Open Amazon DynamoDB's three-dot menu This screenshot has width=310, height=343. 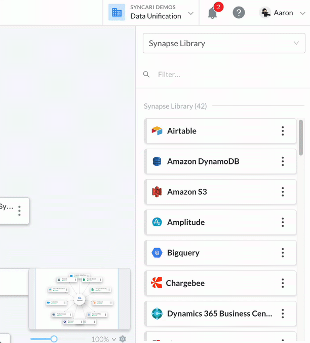[x=283, y=161]
